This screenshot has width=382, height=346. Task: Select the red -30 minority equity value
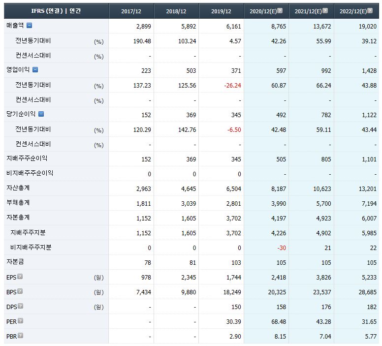(x=282, y=248)
